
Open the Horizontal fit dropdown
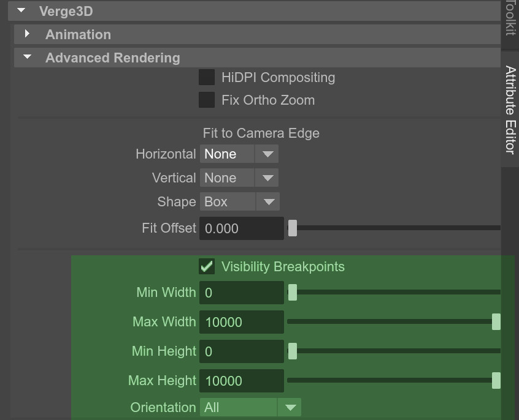239,154
